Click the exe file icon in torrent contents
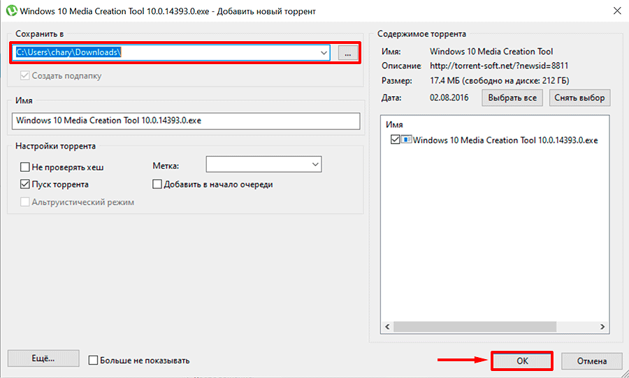The height and width of the screenshot is (378, 629). click(406, 139)
